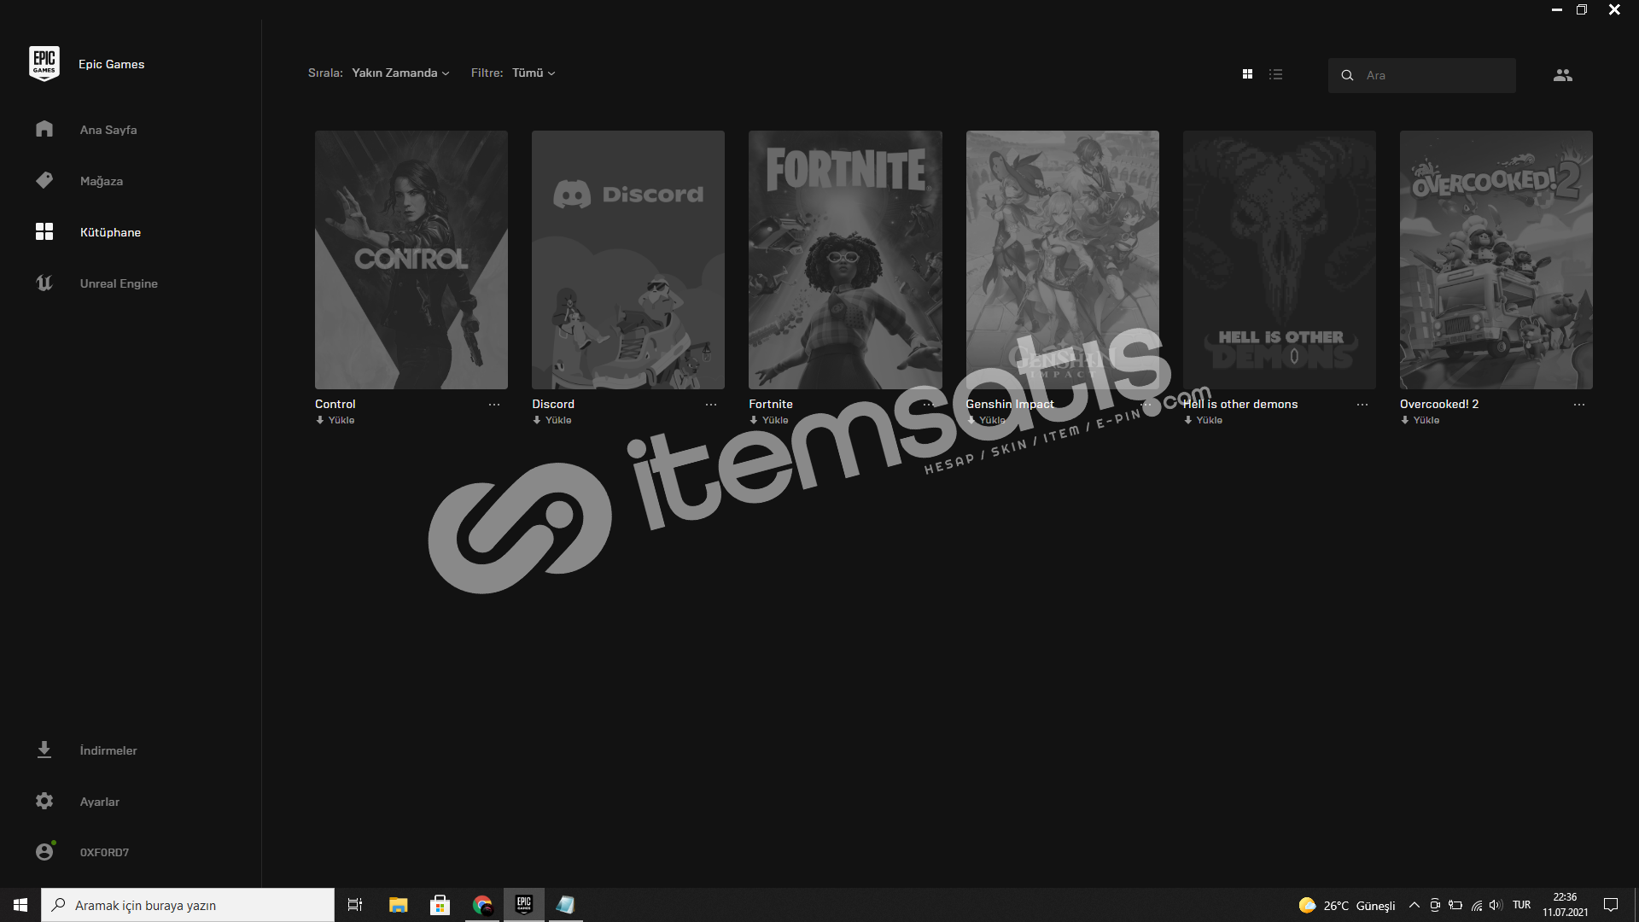Select Kütüphane in the sidebar
This screenshot has width=1639, height=922.
[x=110, y=232]
